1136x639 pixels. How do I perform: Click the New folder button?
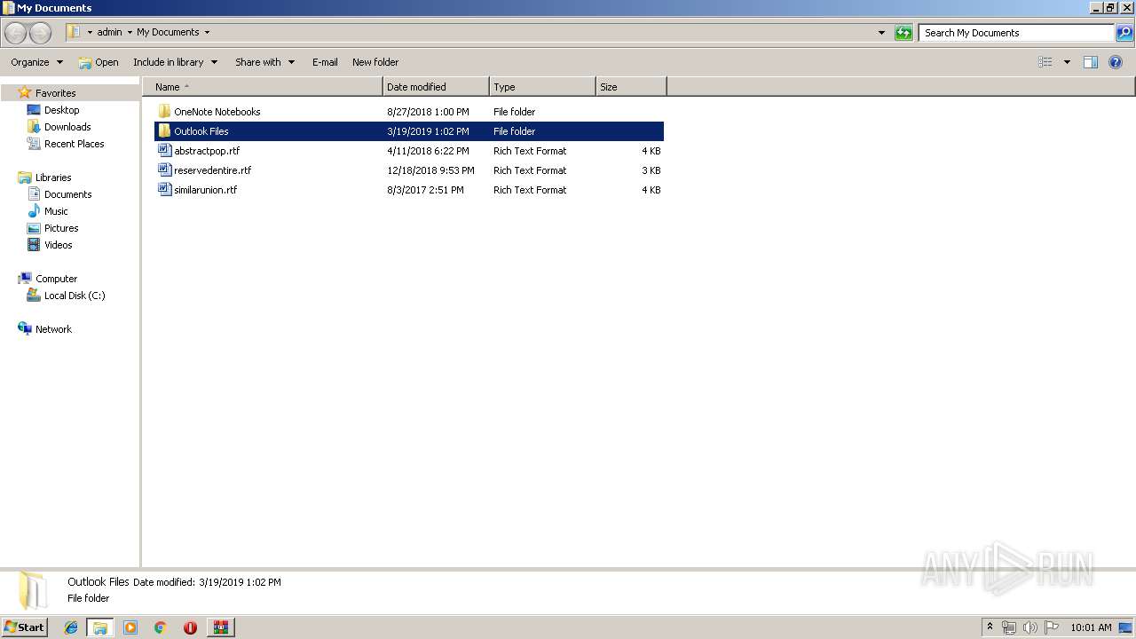point(375,62)
